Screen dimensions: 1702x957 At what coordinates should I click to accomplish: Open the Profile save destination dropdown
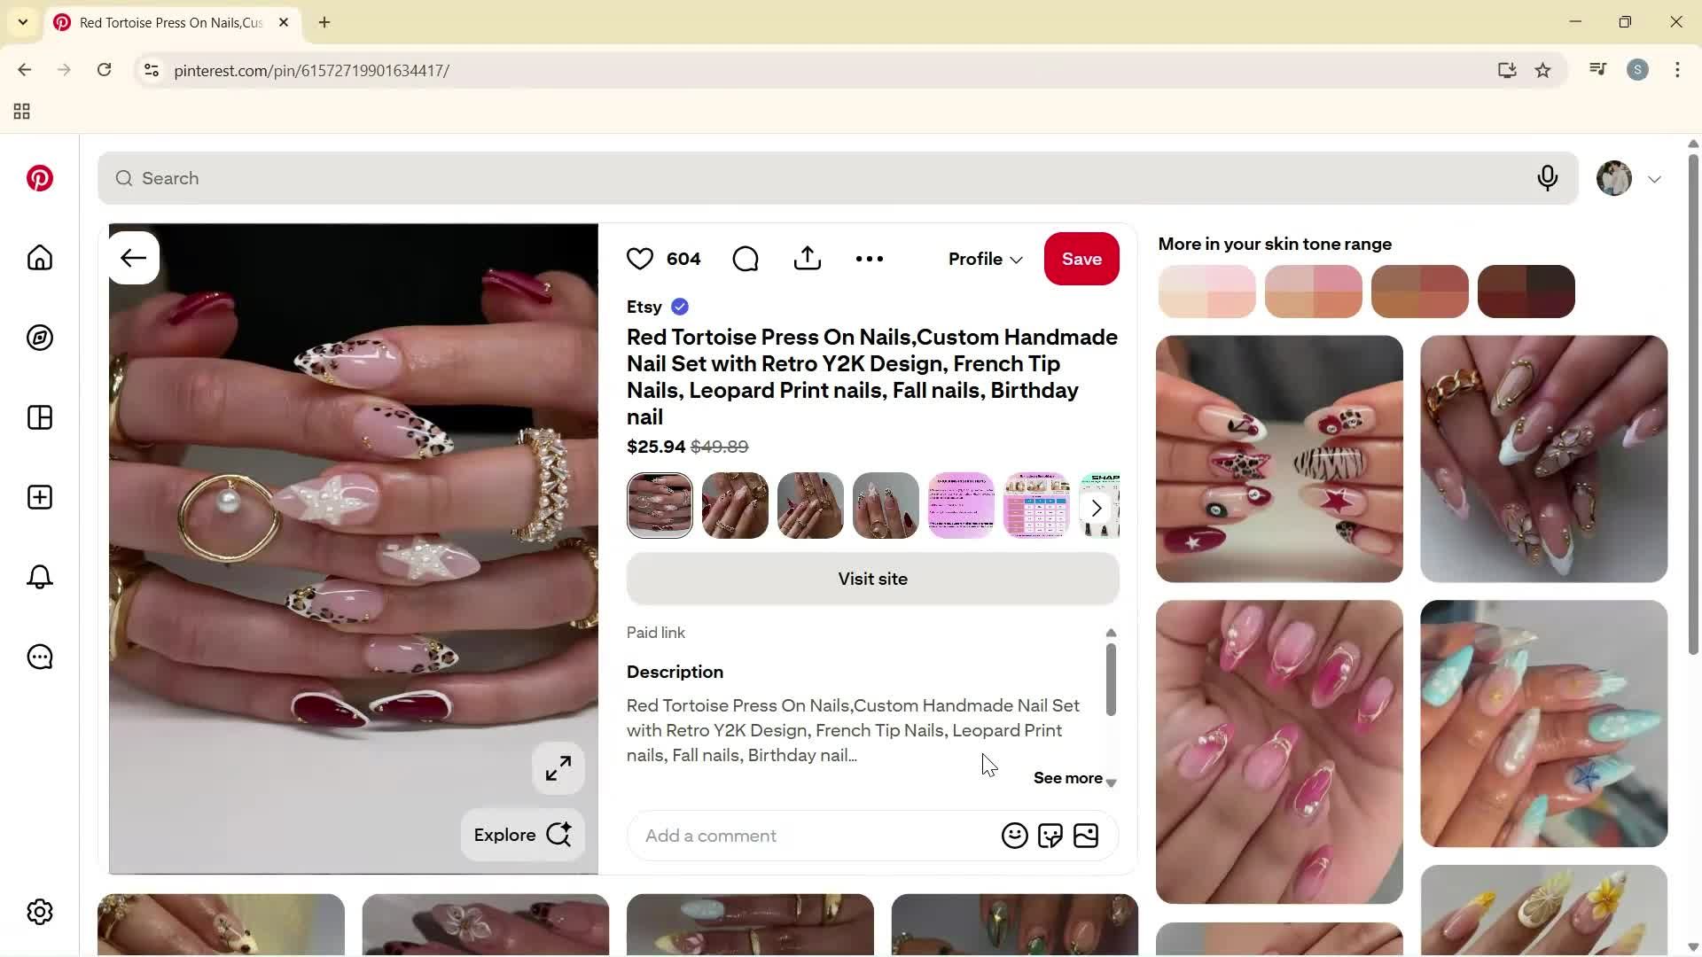click(x=985, y=259)
